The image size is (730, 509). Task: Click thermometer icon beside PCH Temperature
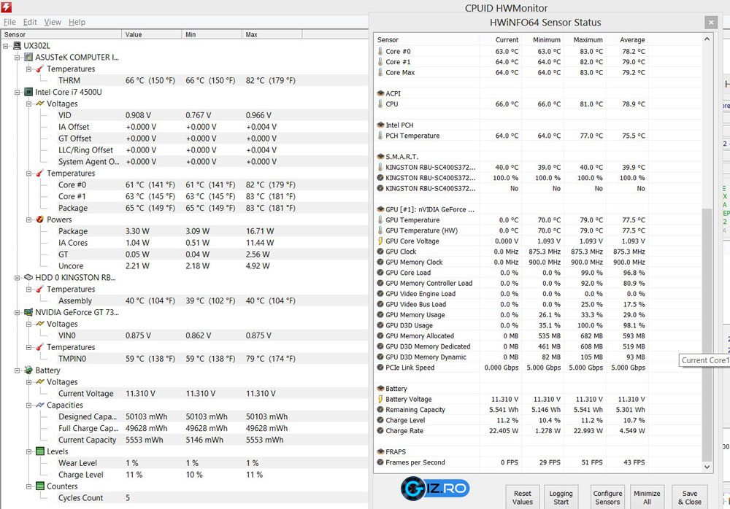click(380, 136)
